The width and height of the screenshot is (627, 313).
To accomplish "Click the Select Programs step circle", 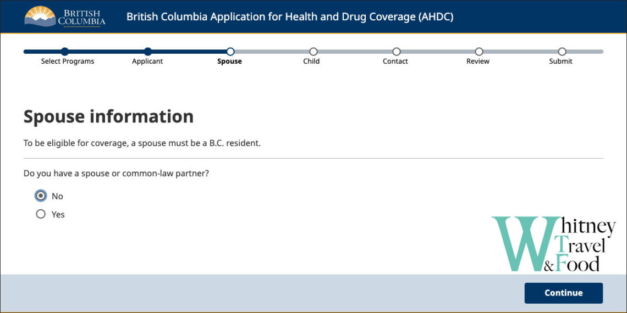I will point(65,52).
